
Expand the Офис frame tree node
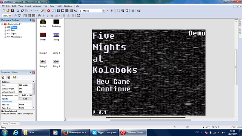(5, 34)
